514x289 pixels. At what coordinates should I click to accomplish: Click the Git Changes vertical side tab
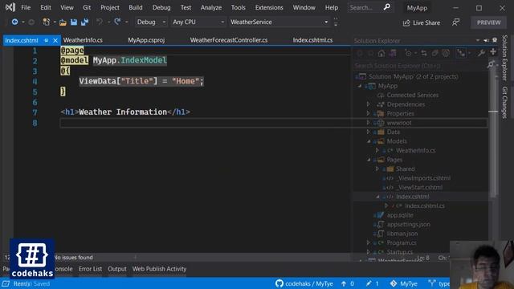click(x=505, y=102)
